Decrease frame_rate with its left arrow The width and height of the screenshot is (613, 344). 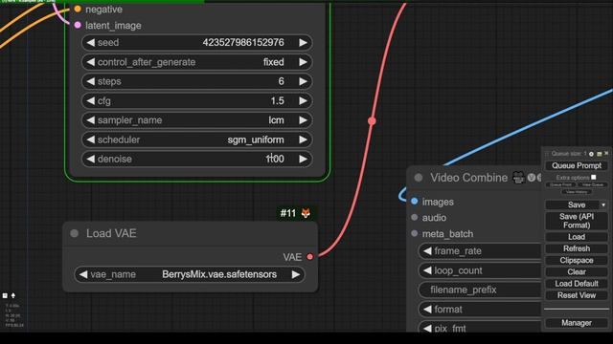coord(427,250)
